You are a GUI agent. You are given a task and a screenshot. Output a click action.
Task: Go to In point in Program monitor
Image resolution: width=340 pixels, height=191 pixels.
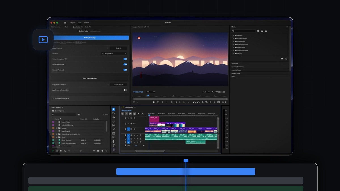pyautogui.click(x=172, y=102)
